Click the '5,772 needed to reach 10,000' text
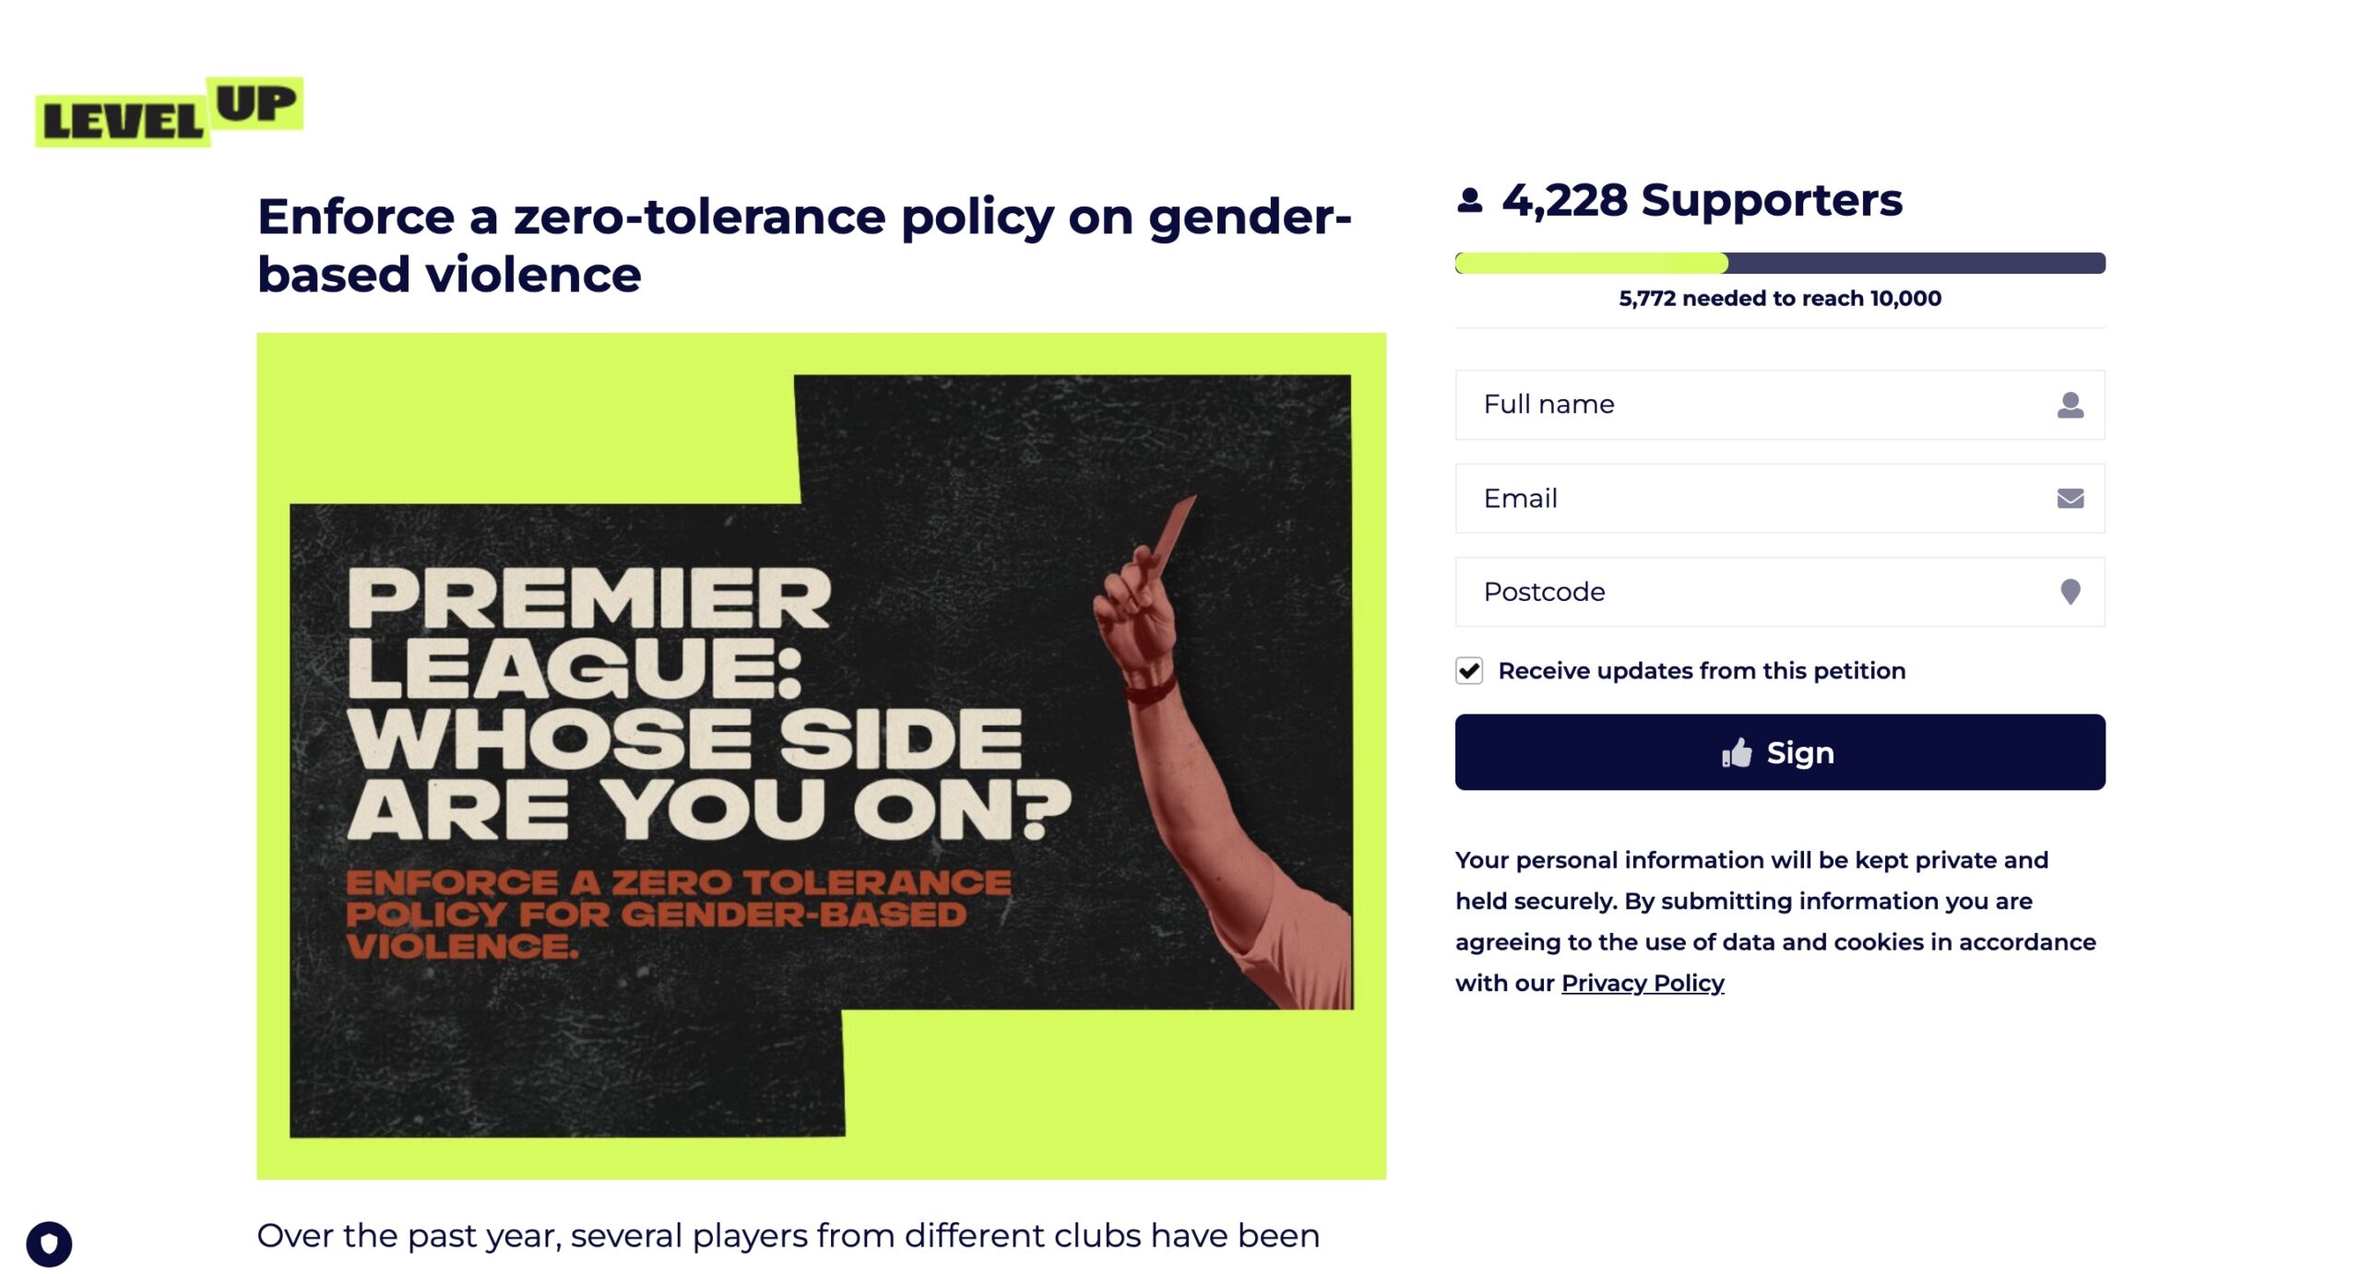 click(x=1779, y=299)
